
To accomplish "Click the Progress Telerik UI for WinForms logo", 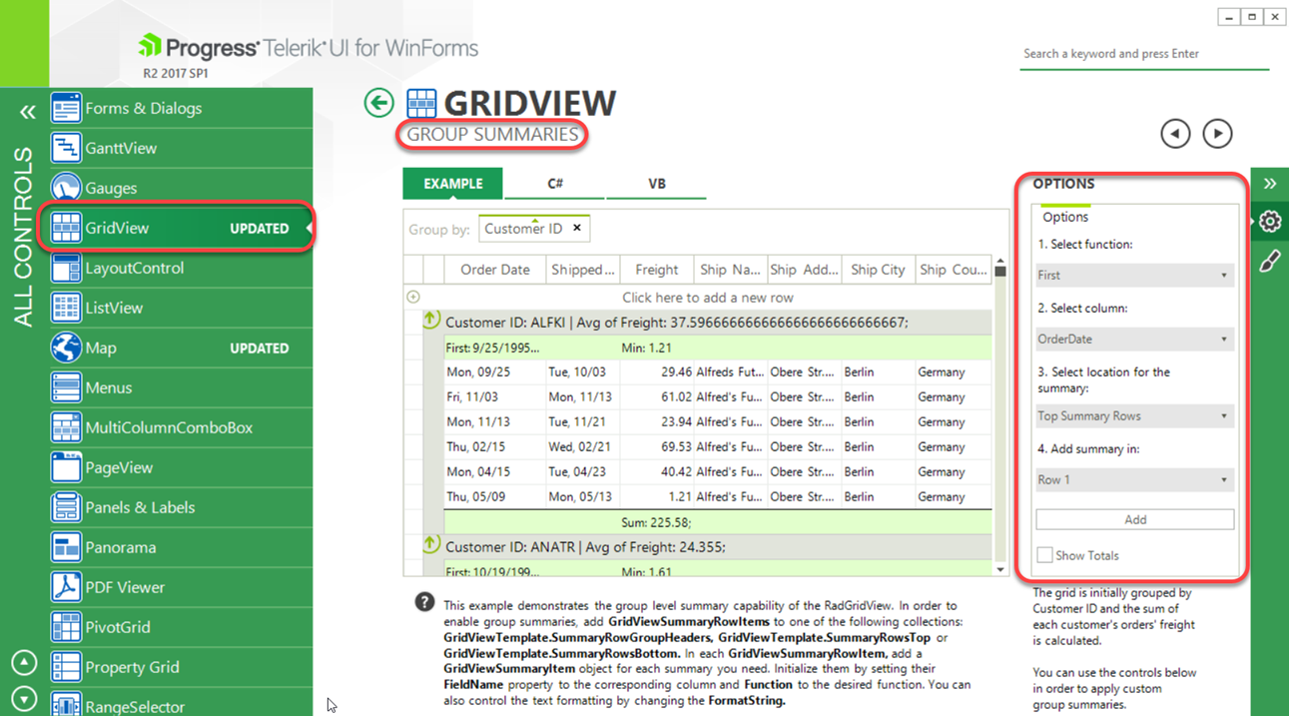I will click(x=308, y=47).
